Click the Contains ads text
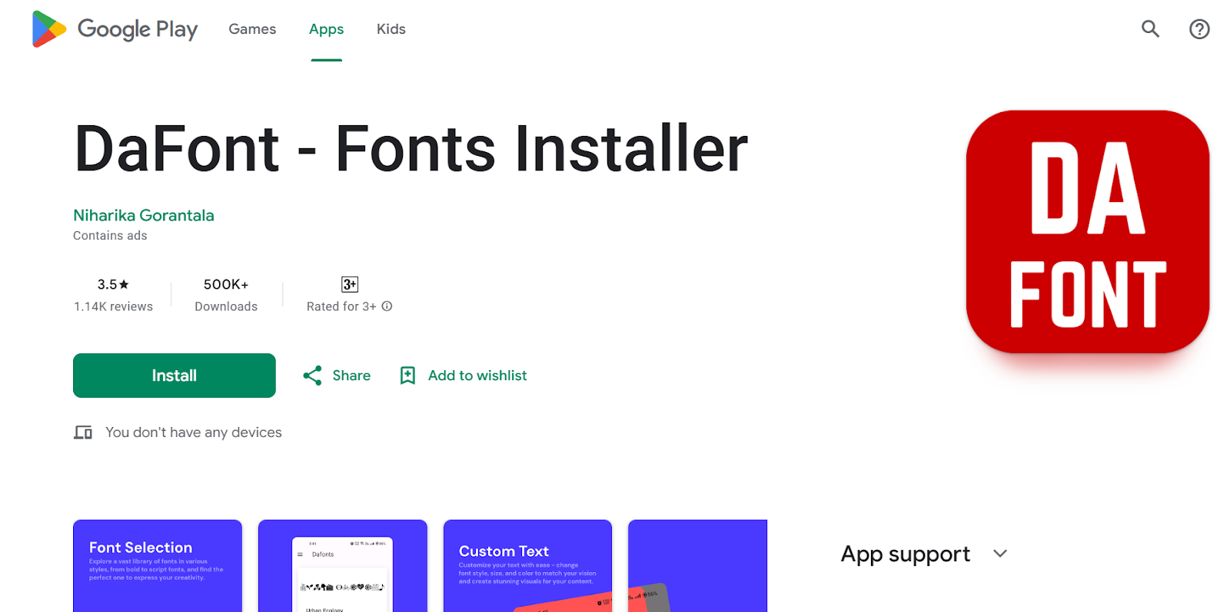The height and width of the screenshot is (612, 1230). tap(110, 236)
